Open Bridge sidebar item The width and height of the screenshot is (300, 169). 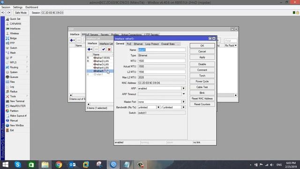click(x=13, y=38)
